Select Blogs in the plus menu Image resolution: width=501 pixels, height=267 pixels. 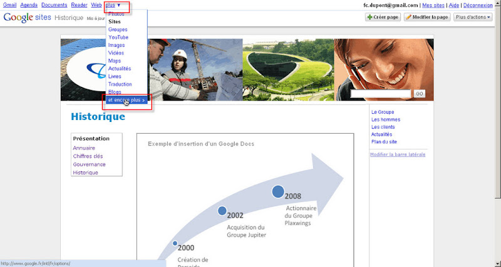click(115, 92)
